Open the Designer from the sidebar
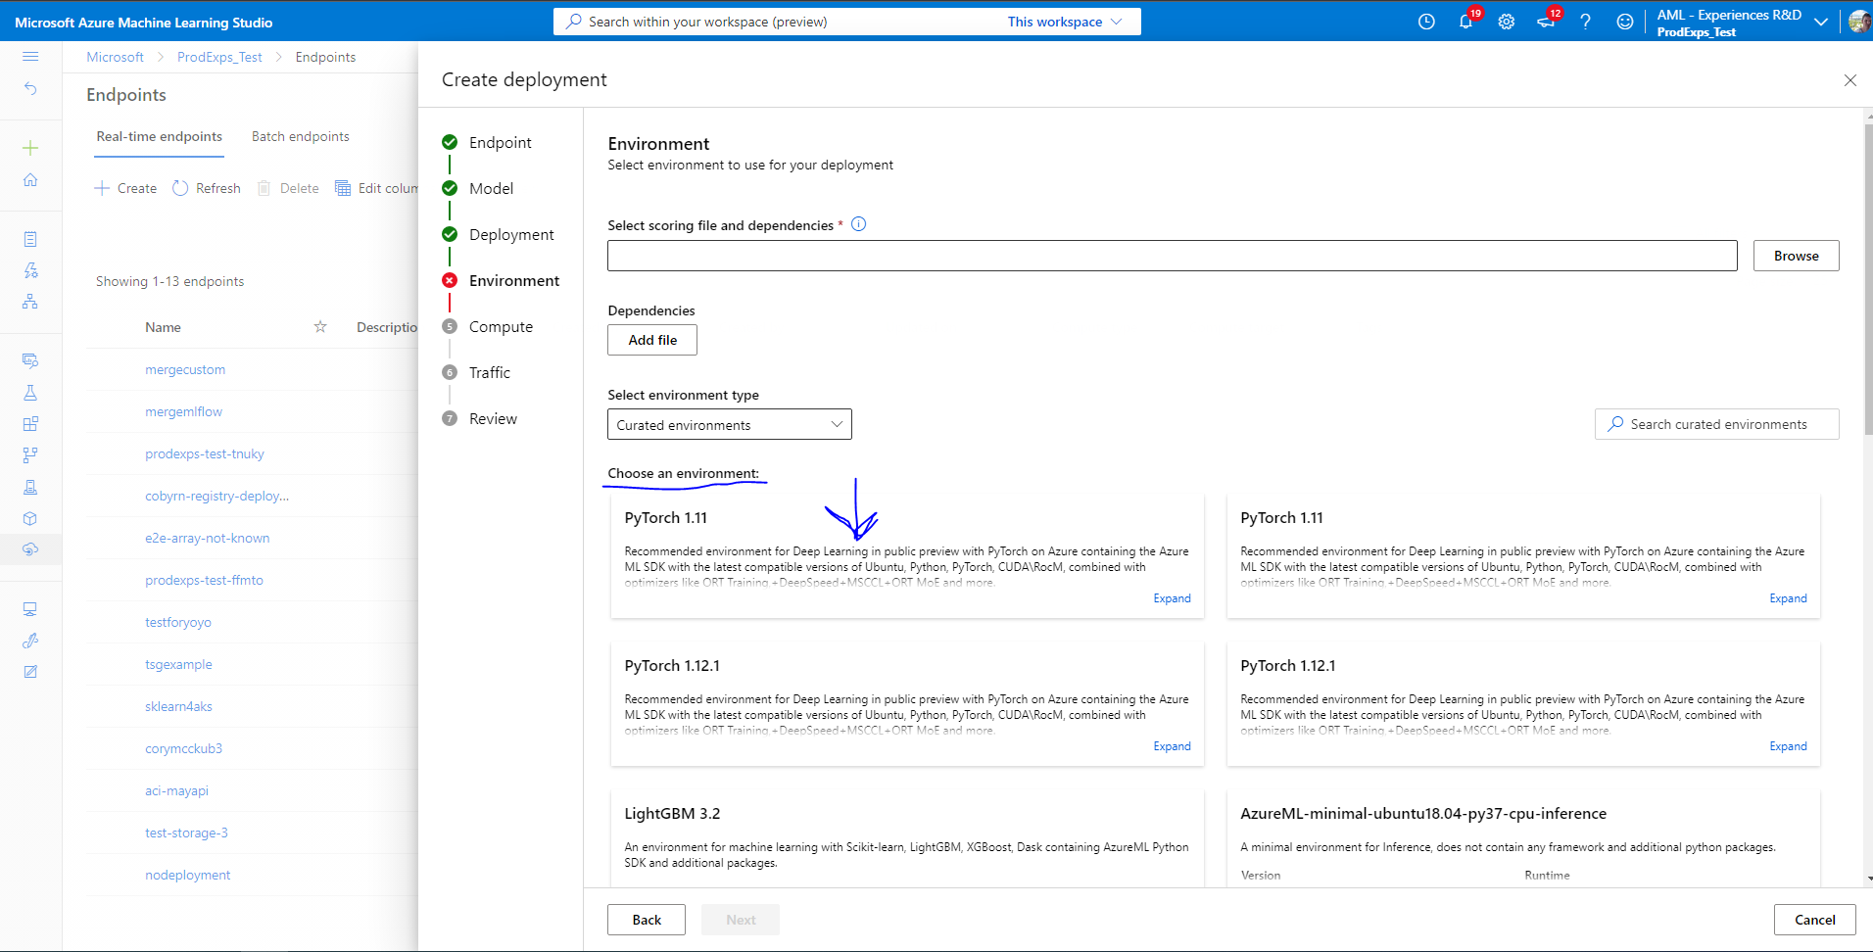Screen dimensions: 1873x952 coord(30,302)
